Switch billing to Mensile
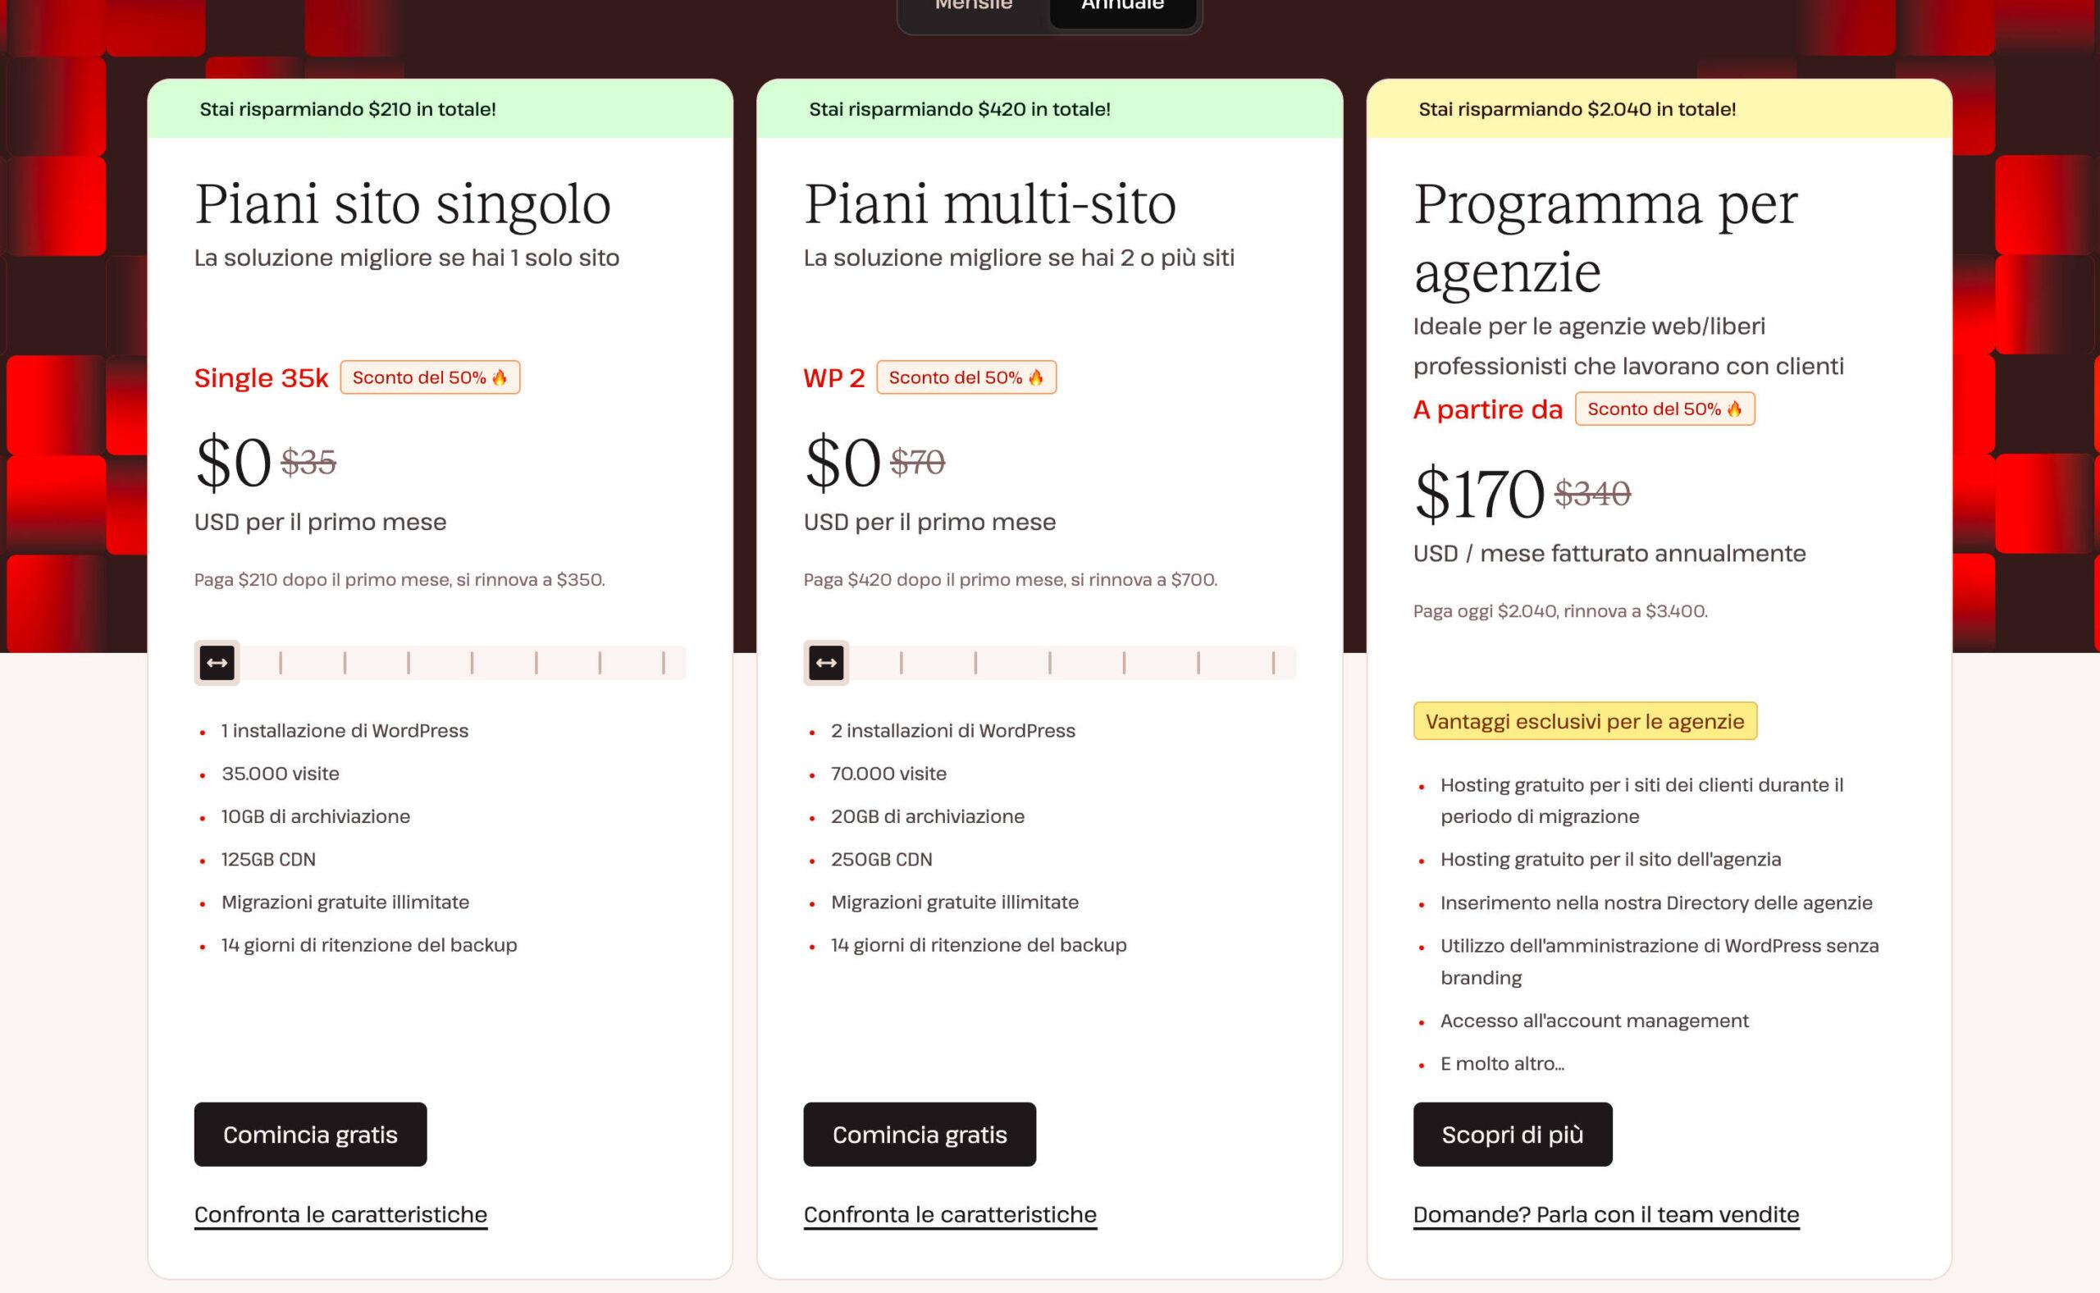The width and height of the screenshot is (2100, 1293). [973, 7]
